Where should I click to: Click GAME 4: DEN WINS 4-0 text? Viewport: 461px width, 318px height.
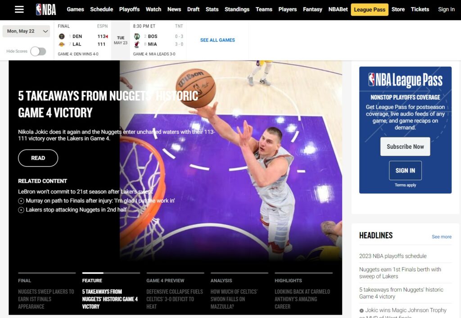click(78, 54)
